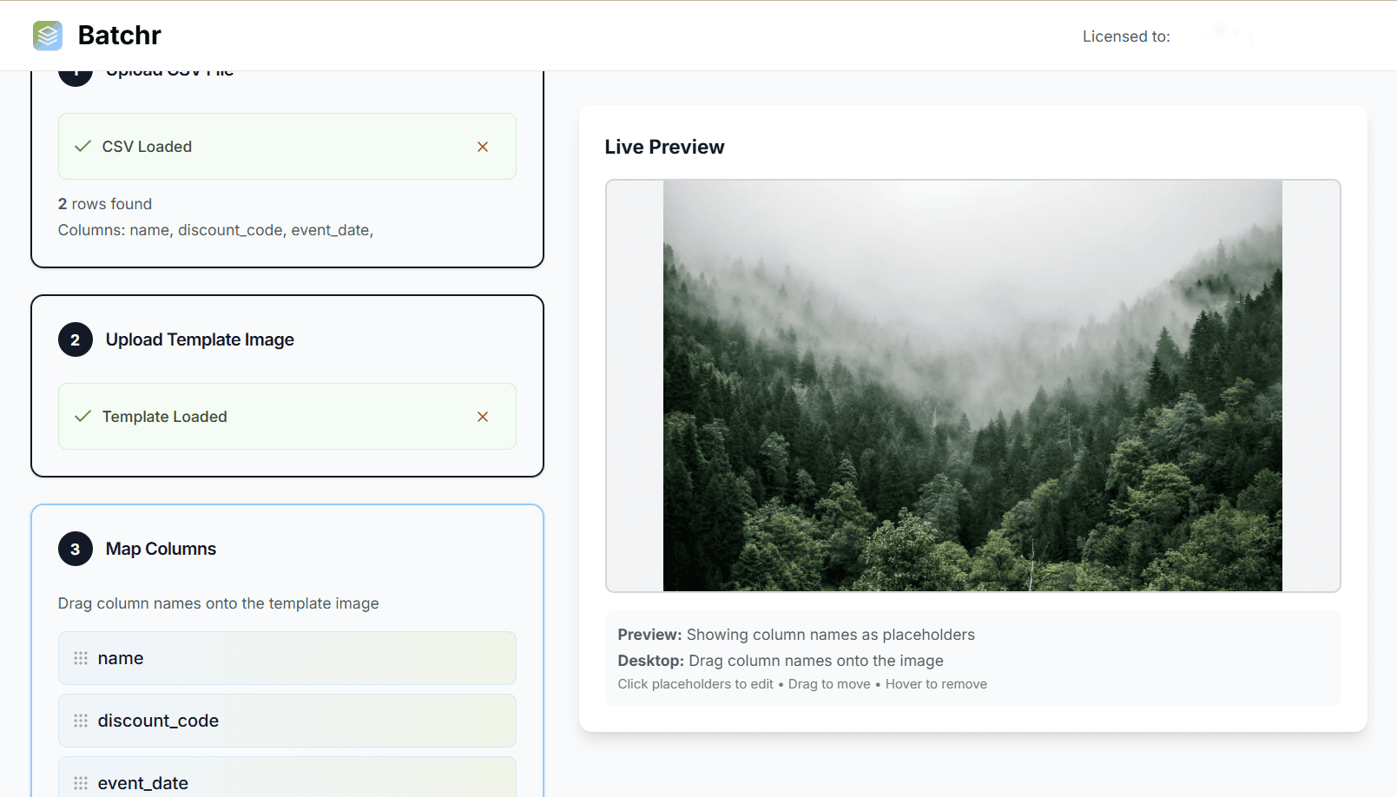Remove the loaded CSV file
The width and height of the screenshot is (1397, 797).
pyautogui.click(x=483, y=146)
